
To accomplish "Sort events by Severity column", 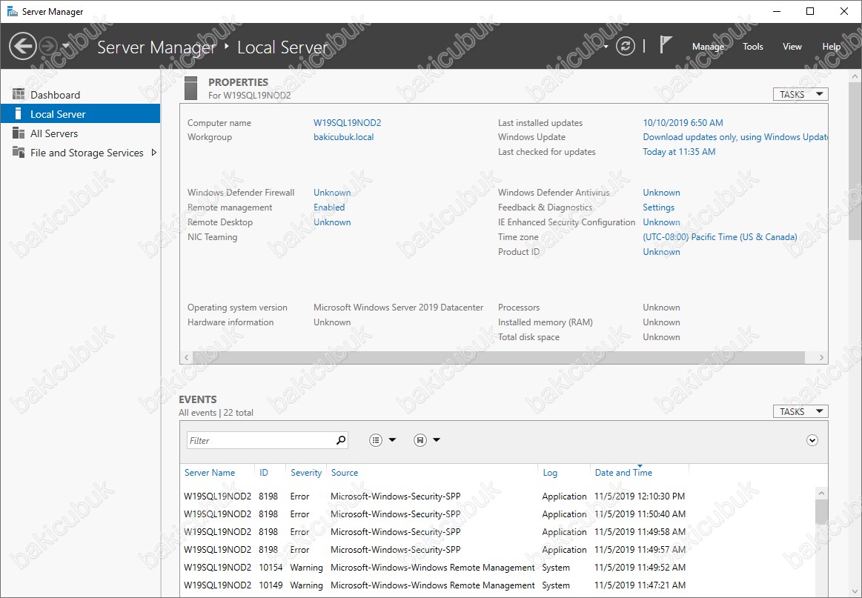I will [x=306, y=473].
